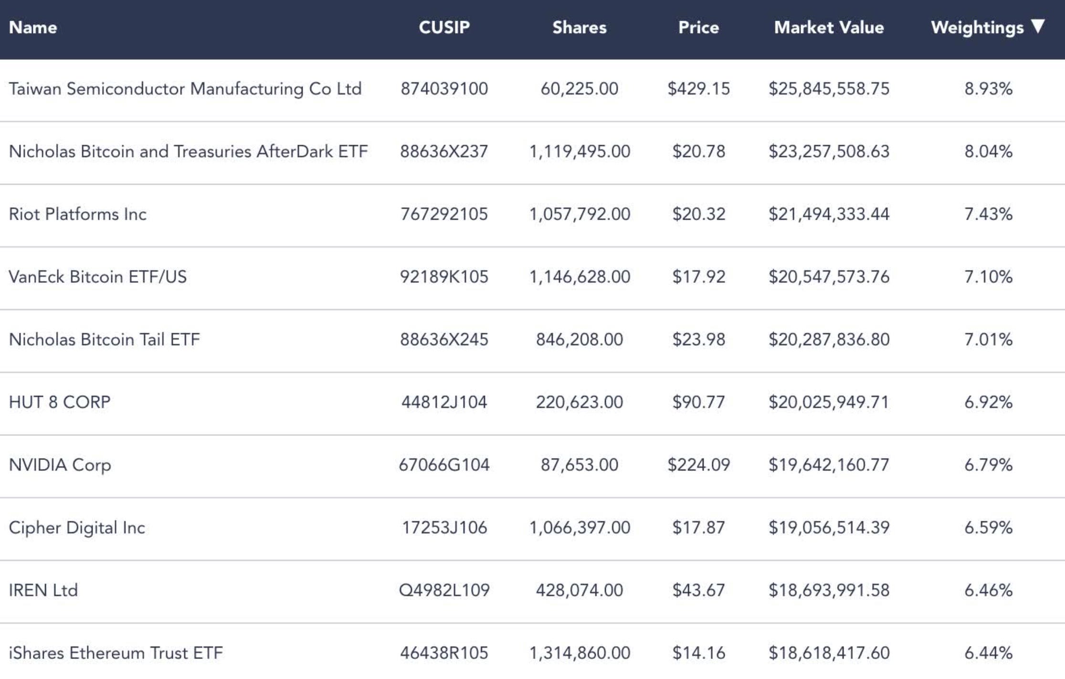Screen dimensions: 1065x679
Task: Select the Nicholas Bitcoin Tail ETF name
Action: pyautogui.click(x=105, y=339)
